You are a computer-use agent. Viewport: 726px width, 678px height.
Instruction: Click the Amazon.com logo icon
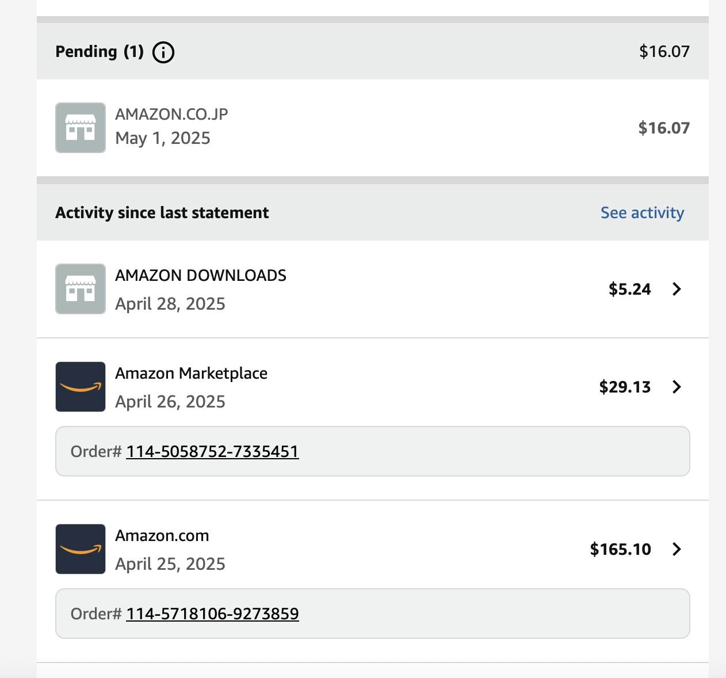click(81, 549)
